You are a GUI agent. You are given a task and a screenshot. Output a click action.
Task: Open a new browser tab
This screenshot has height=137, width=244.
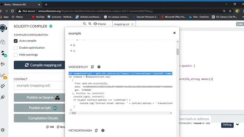coord(46,5)
